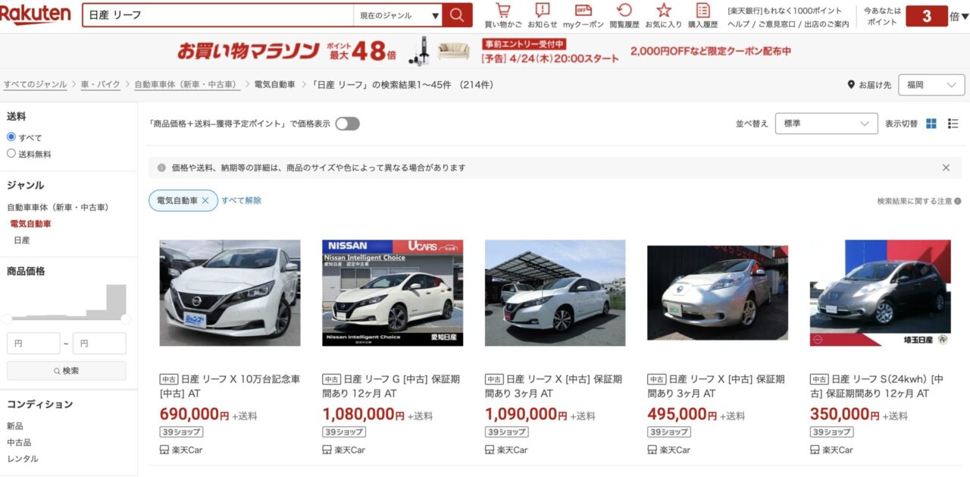Open the 閲覧履歴 browsing history icon

click(x=624, y=11)
